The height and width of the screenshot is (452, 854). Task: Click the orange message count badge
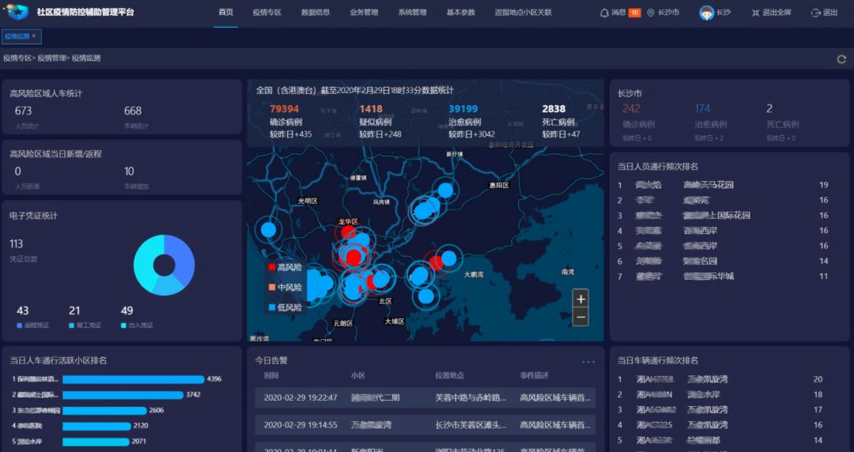(x=634, y=13)
